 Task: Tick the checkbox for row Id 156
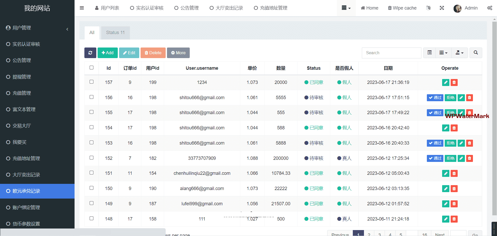click(x=91, y=97)
